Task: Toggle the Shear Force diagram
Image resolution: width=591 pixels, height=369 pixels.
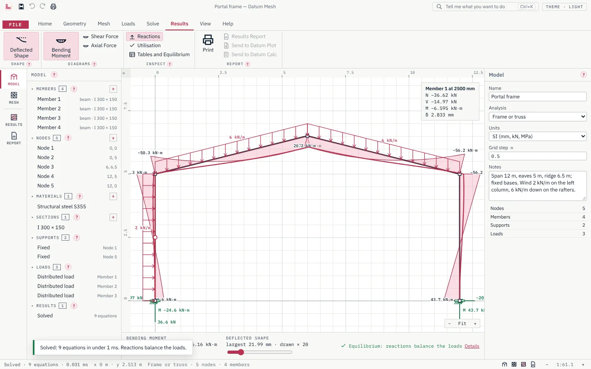Action: click(x=101, y=36)
